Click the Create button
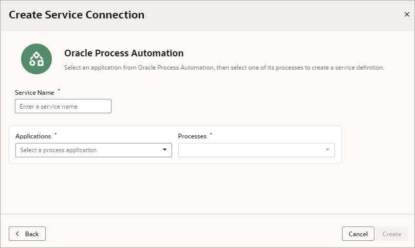The image size is (415, 248). 392,234
